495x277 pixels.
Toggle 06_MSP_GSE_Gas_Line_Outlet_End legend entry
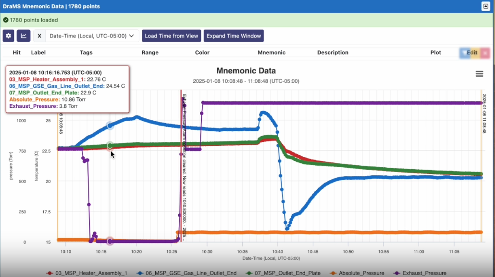point(190,273)
